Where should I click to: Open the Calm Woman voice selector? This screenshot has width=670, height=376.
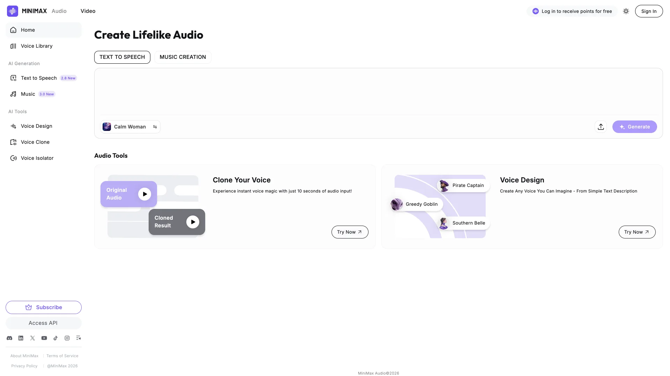130,127
